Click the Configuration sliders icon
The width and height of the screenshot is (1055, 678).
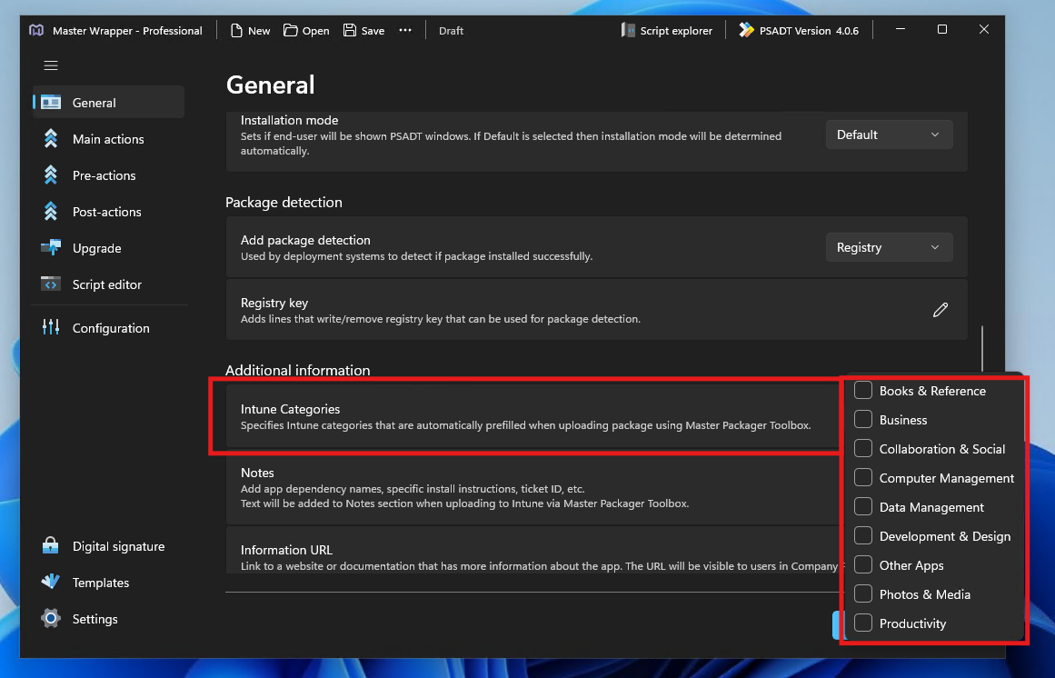[51, 327]
